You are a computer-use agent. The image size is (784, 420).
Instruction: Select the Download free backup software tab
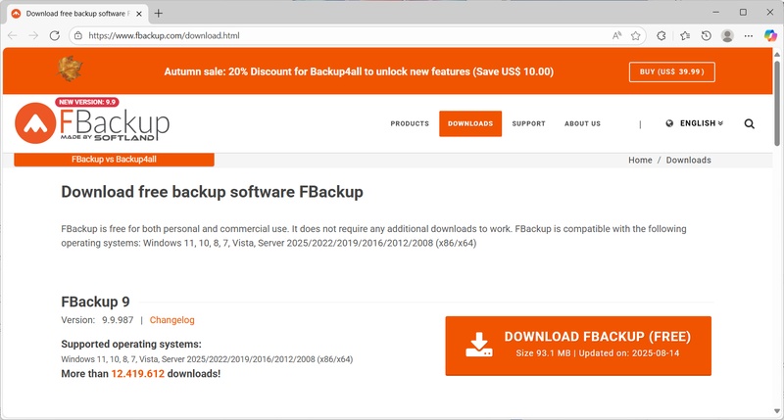(x=77, y=14)
